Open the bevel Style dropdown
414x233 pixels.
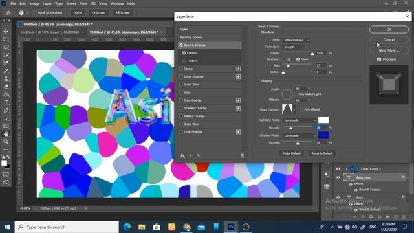296,40
